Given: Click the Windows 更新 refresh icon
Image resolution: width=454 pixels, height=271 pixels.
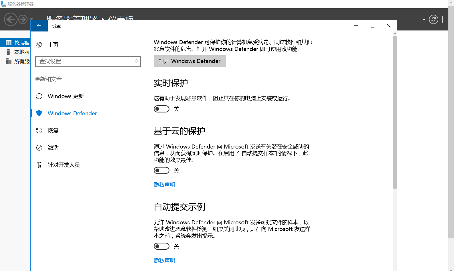Looking at the screenshot, I should (39, 96).
